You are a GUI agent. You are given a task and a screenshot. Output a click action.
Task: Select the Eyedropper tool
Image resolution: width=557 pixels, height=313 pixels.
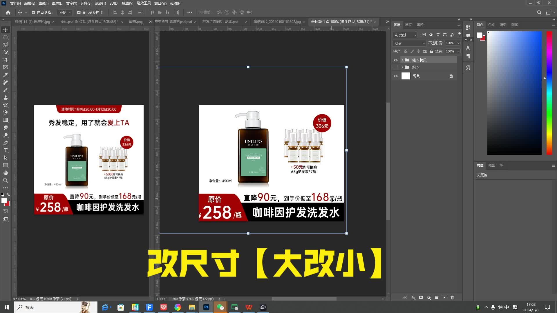click(x=6, y=75)
